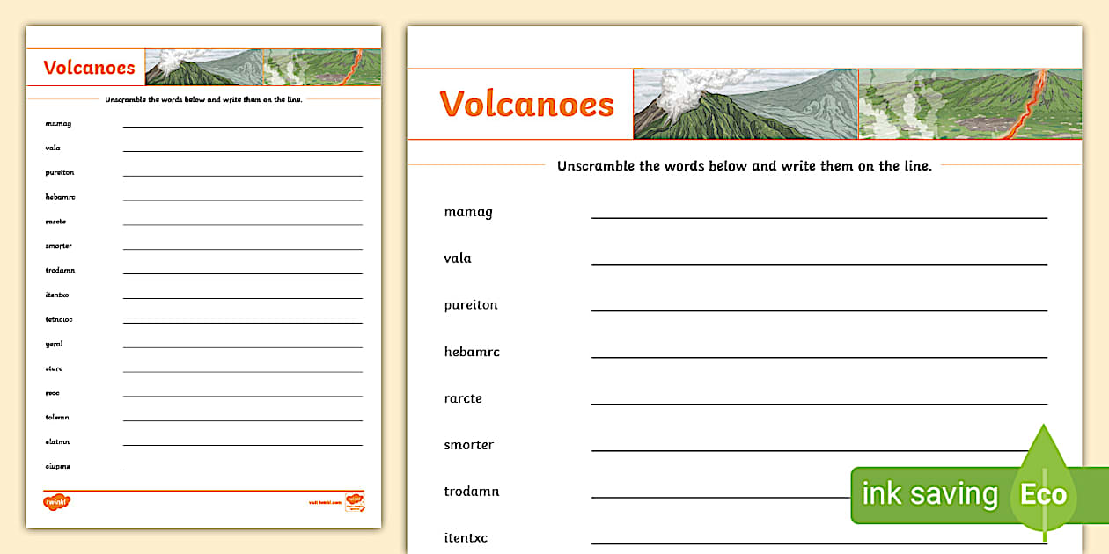
Task: Click the answer line next to rarcte
Action: click(x=819, y=402)
